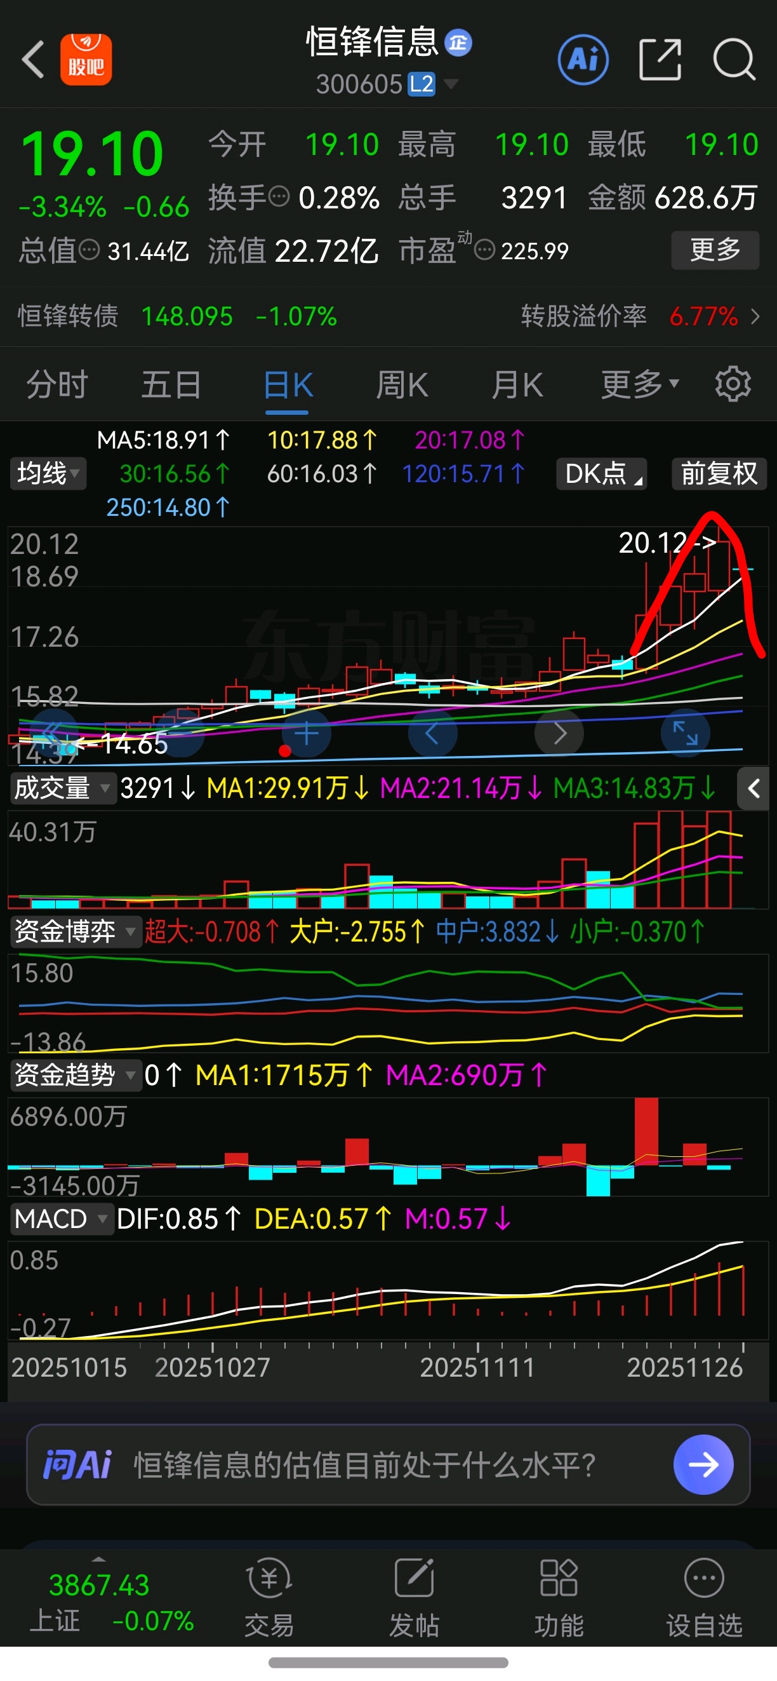
Task: Send the Ai question arrow button
Action: tap(703, 1464)
